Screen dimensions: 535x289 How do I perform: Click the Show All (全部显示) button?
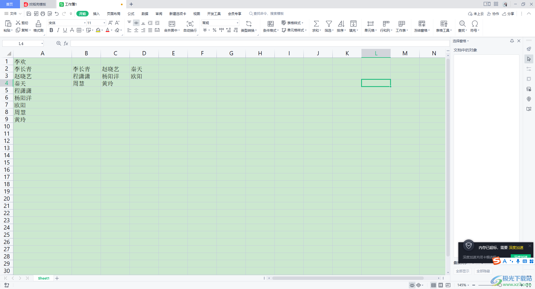click(x=463, y=271)
